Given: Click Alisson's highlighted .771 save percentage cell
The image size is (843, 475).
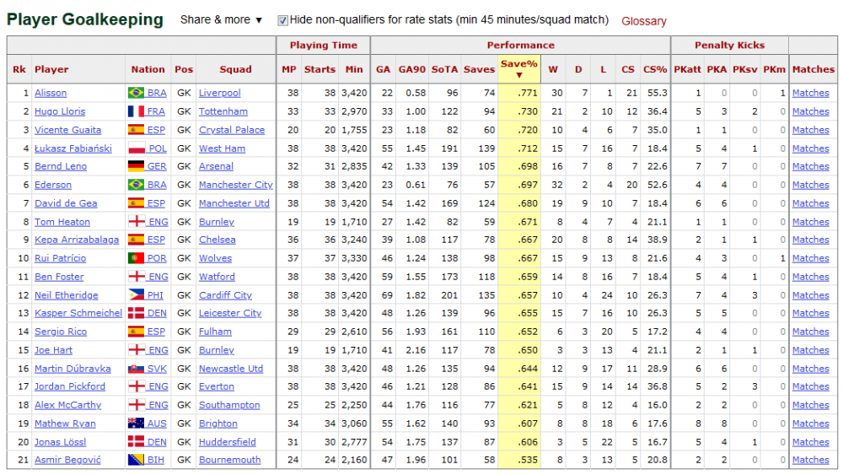Looking at the screenshot, I should [x=519, y=93].
